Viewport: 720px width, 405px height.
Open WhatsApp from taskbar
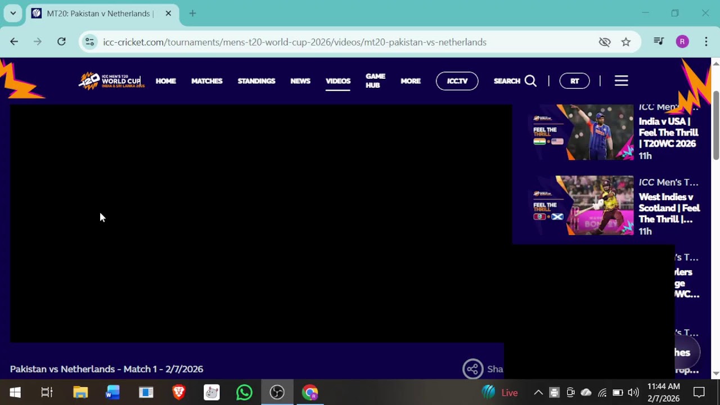pos(244,393)
